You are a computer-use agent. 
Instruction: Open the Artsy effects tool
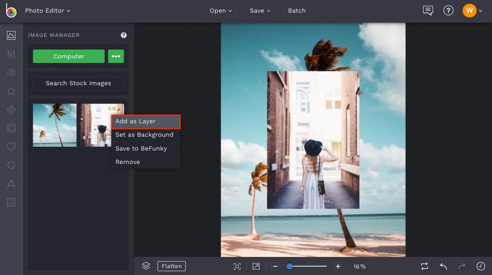11,110
